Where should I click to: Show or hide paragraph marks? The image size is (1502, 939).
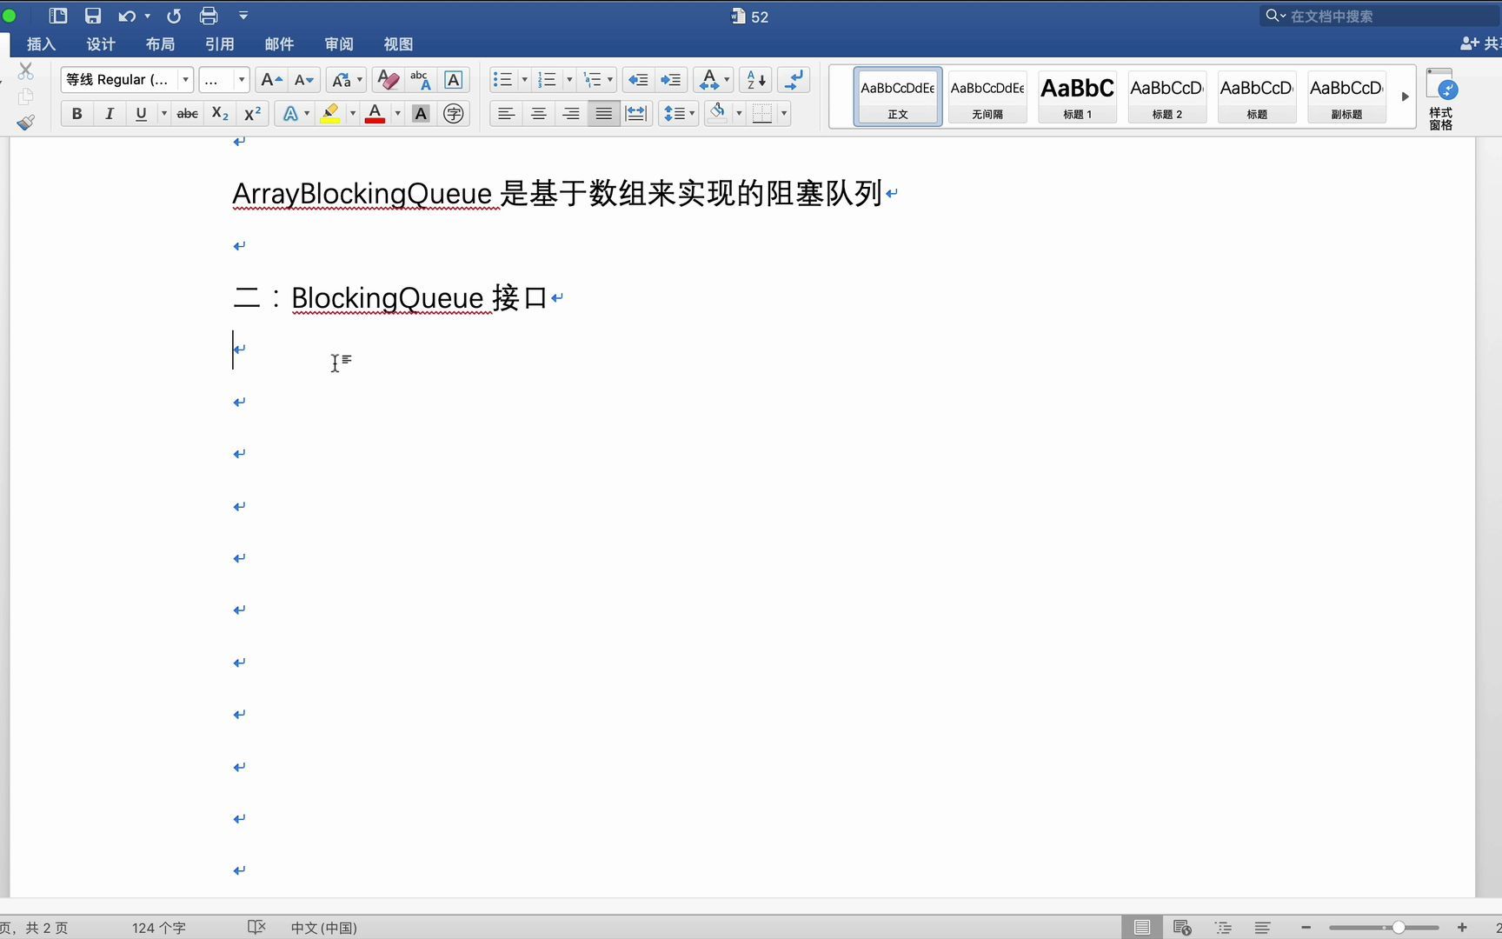[x=794, y=80]
